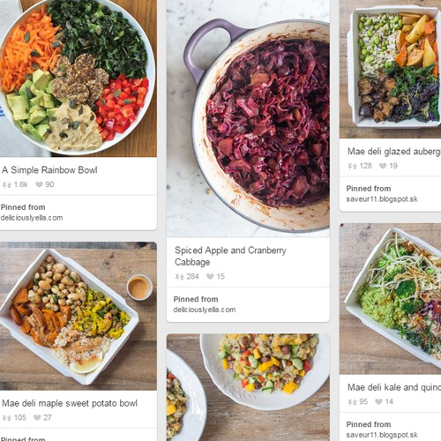Open saveur11.blogspot.sk source under glazed aubergine pin
441x441 pixels.
coord(382,199)
